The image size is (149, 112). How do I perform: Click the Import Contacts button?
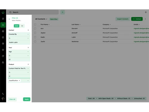click(123, 19)
